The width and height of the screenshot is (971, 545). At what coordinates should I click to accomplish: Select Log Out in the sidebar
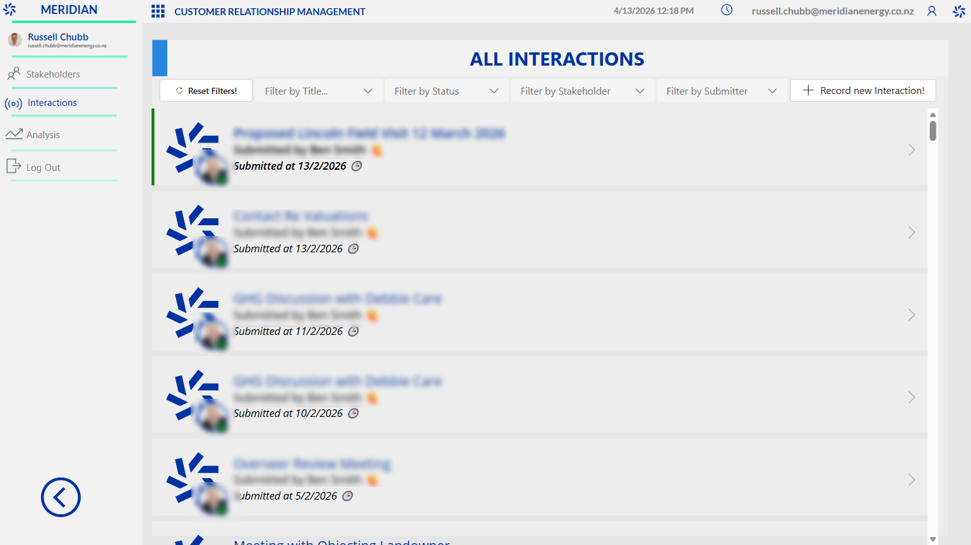tap(44, 168)
